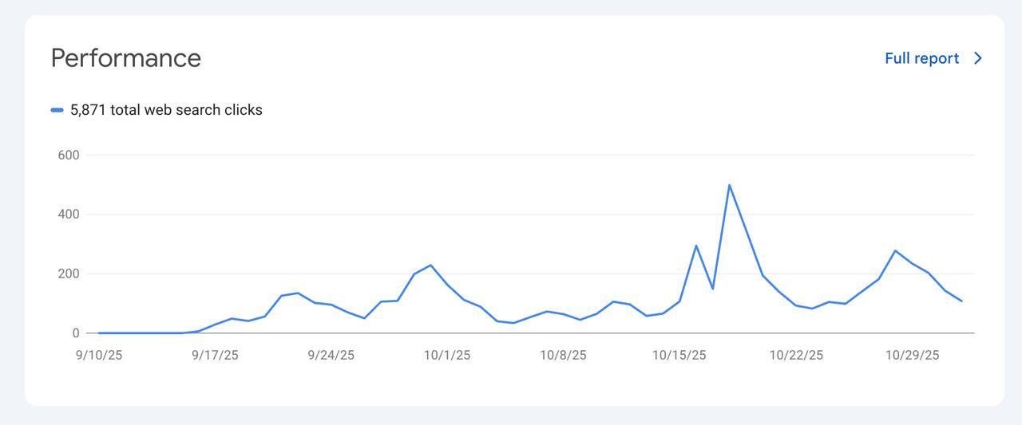Click the 200 y-axis label
Screen dimensions: 1022x425
69,273
